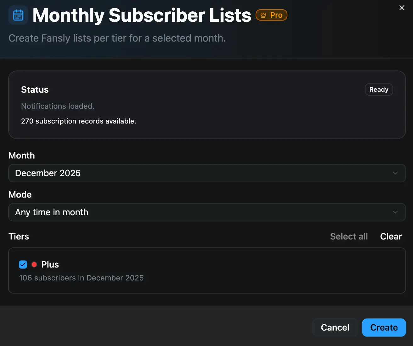
Task: Clear the tier selection
Action: point(391,236)
